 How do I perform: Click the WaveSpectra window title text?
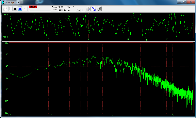click(x=12, y=3)
